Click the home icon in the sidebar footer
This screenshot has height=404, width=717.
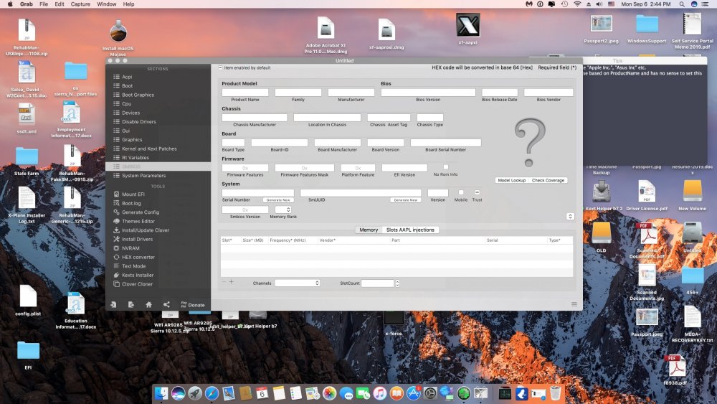pos(148,305)
